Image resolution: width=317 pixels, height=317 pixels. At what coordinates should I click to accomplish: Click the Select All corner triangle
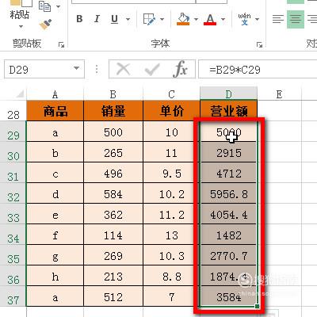click(x=20, y=94)
